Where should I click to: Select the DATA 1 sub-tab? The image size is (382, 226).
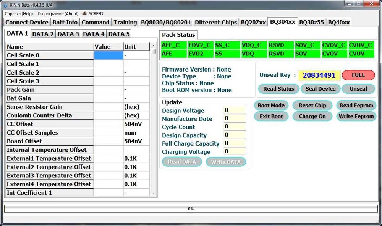tap(17, 33)
